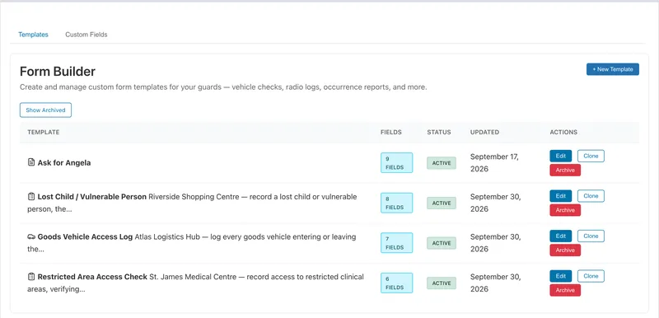Click the clipboard icon beside Lost Child / Vulnerable Person
This screenshot has width=659, height=318.
[x=31, y=196]
